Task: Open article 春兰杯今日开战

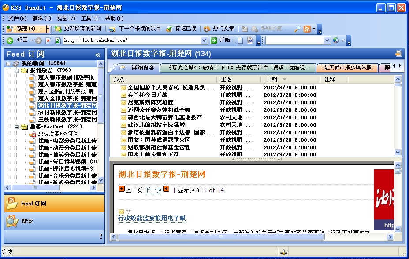Action: [x=148, y=95]
